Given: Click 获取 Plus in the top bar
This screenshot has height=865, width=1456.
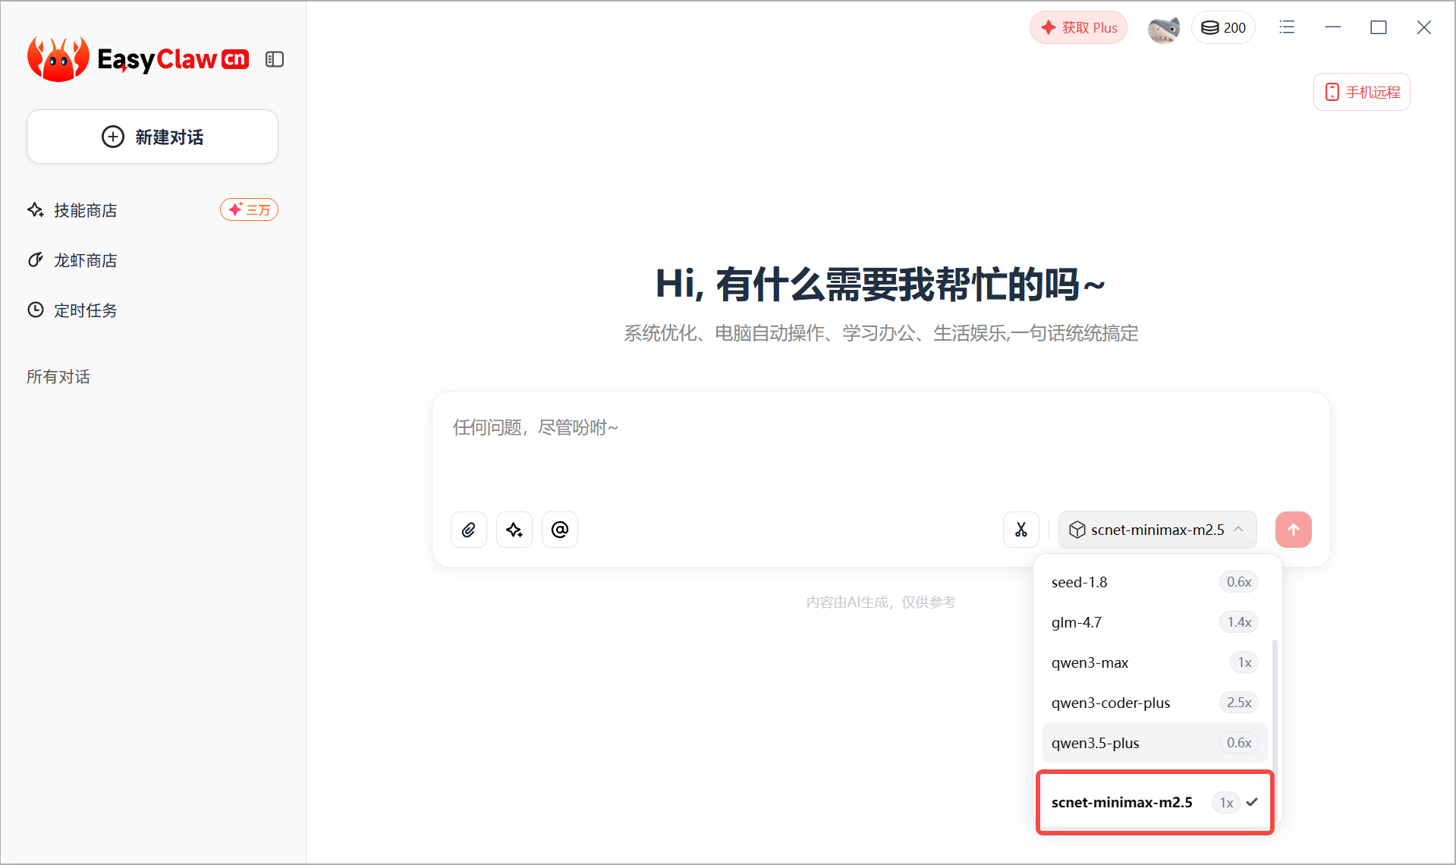Looking at the screenshot, I should pyautogui.click(x=1077, y=27).
